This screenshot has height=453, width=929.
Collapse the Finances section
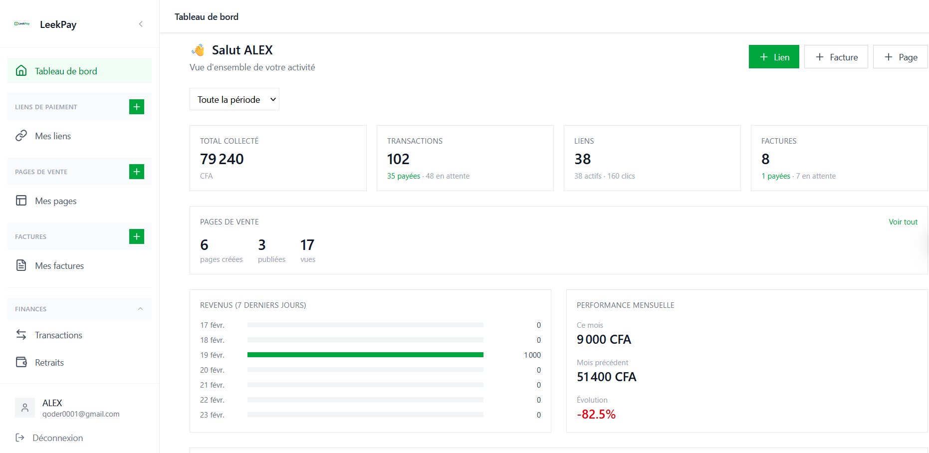[140, 309]
